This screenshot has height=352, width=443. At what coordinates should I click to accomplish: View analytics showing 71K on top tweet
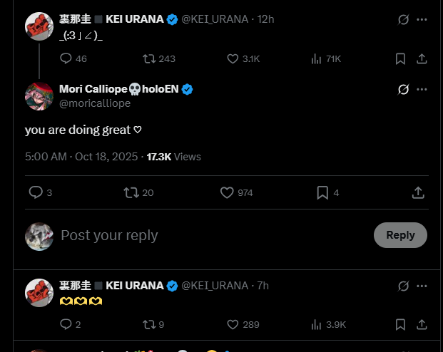[317, 58]
